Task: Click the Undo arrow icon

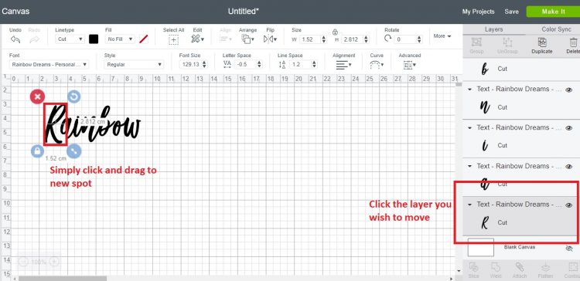Action: pyautogui.click(x=15, y=39)
